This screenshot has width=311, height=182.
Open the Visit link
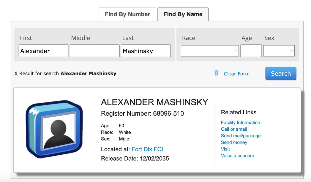[x=225, y=149]
